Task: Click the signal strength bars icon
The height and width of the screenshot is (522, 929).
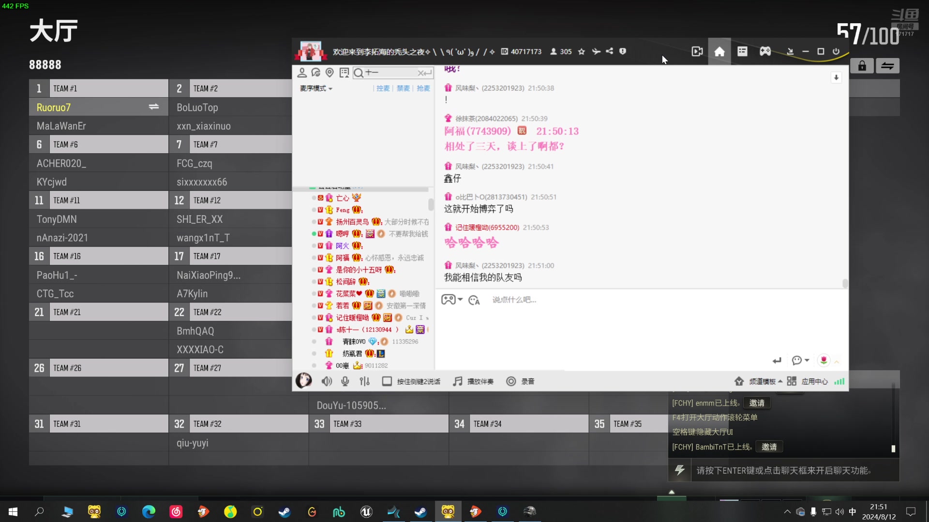Action: [x=839, y=381]
